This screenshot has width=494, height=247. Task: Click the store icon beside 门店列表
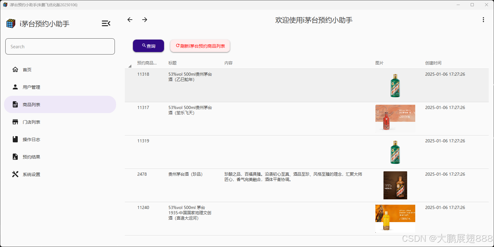point(15,122)
